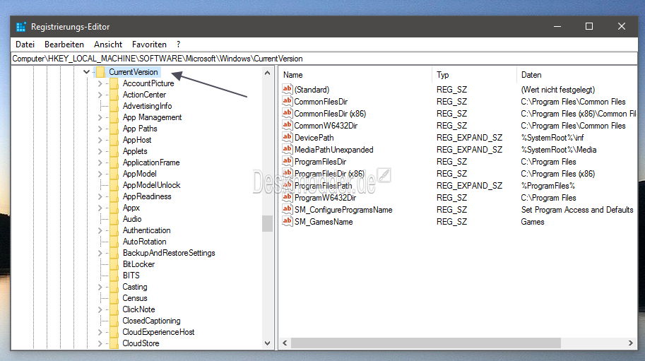Screen dimensions: 645x361
Task: Open the Bearbeiten menu
Action: [x=64, y=45]
